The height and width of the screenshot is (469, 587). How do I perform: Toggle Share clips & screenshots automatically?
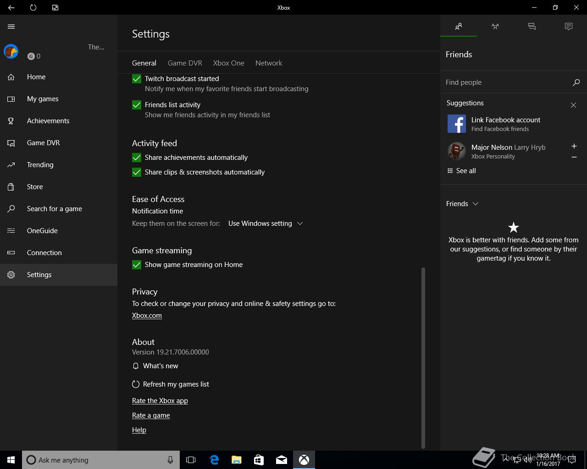[137, 172]
